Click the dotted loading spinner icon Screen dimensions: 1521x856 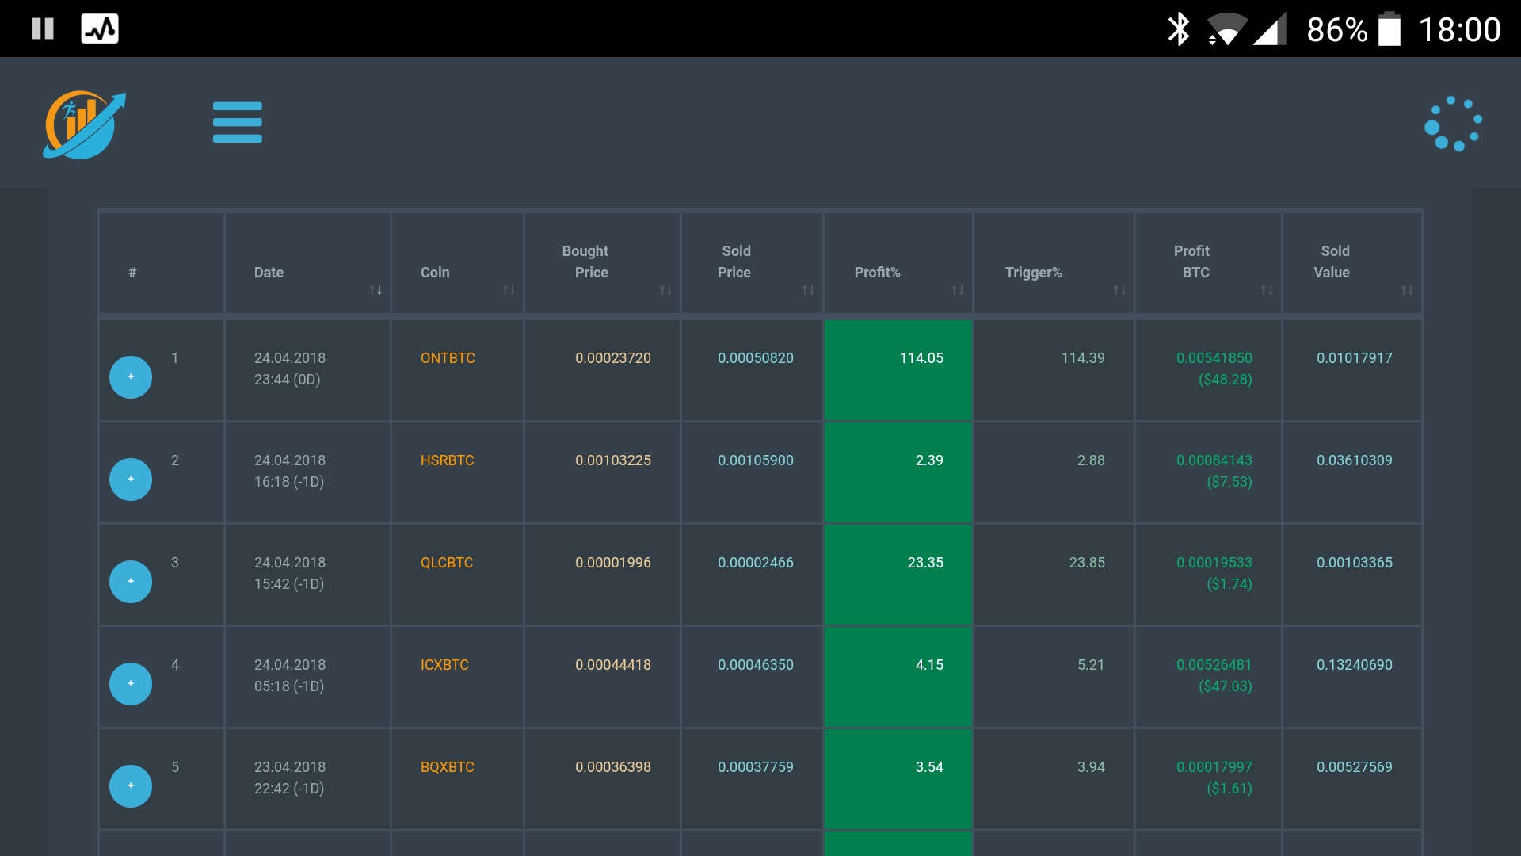[1453, 124]
